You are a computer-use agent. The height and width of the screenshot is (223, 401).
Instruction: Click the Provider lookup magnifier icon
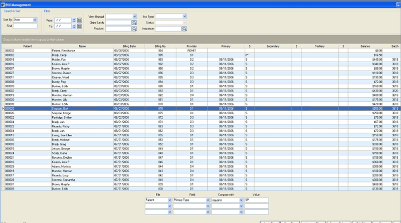(134, 29)
